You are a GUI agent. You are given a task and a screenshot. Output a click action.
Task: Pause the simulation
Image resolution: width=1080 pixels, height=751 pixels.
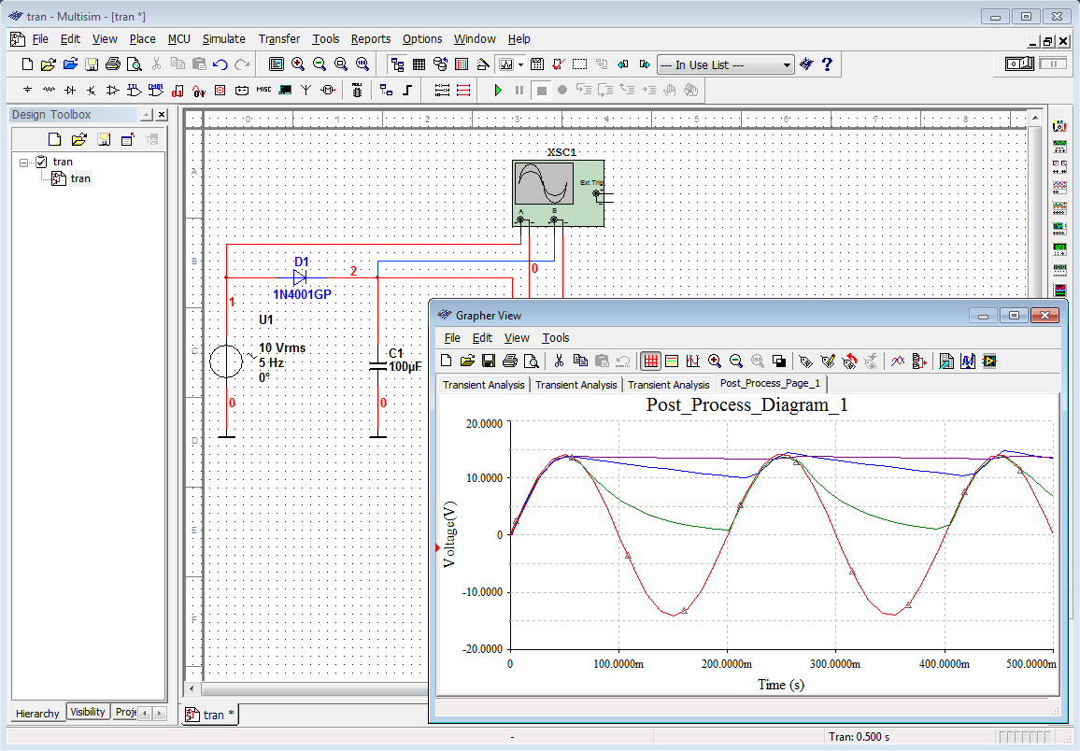519,91
